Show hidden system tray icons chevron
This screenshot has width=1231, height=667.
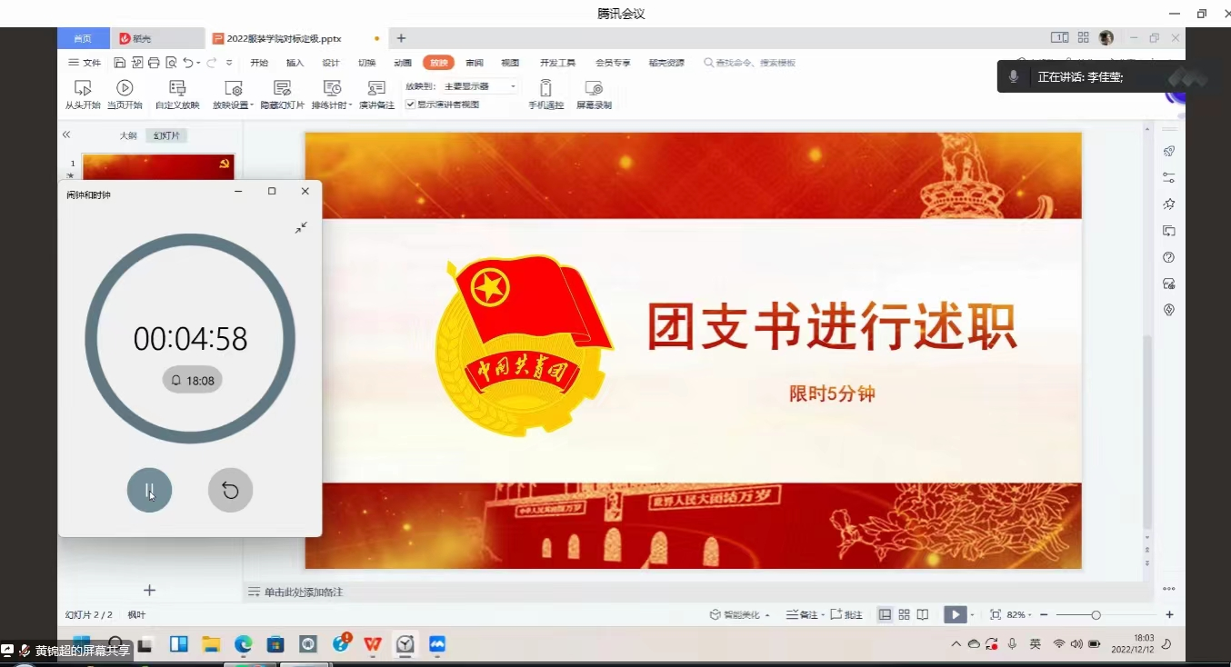point(956,644)
